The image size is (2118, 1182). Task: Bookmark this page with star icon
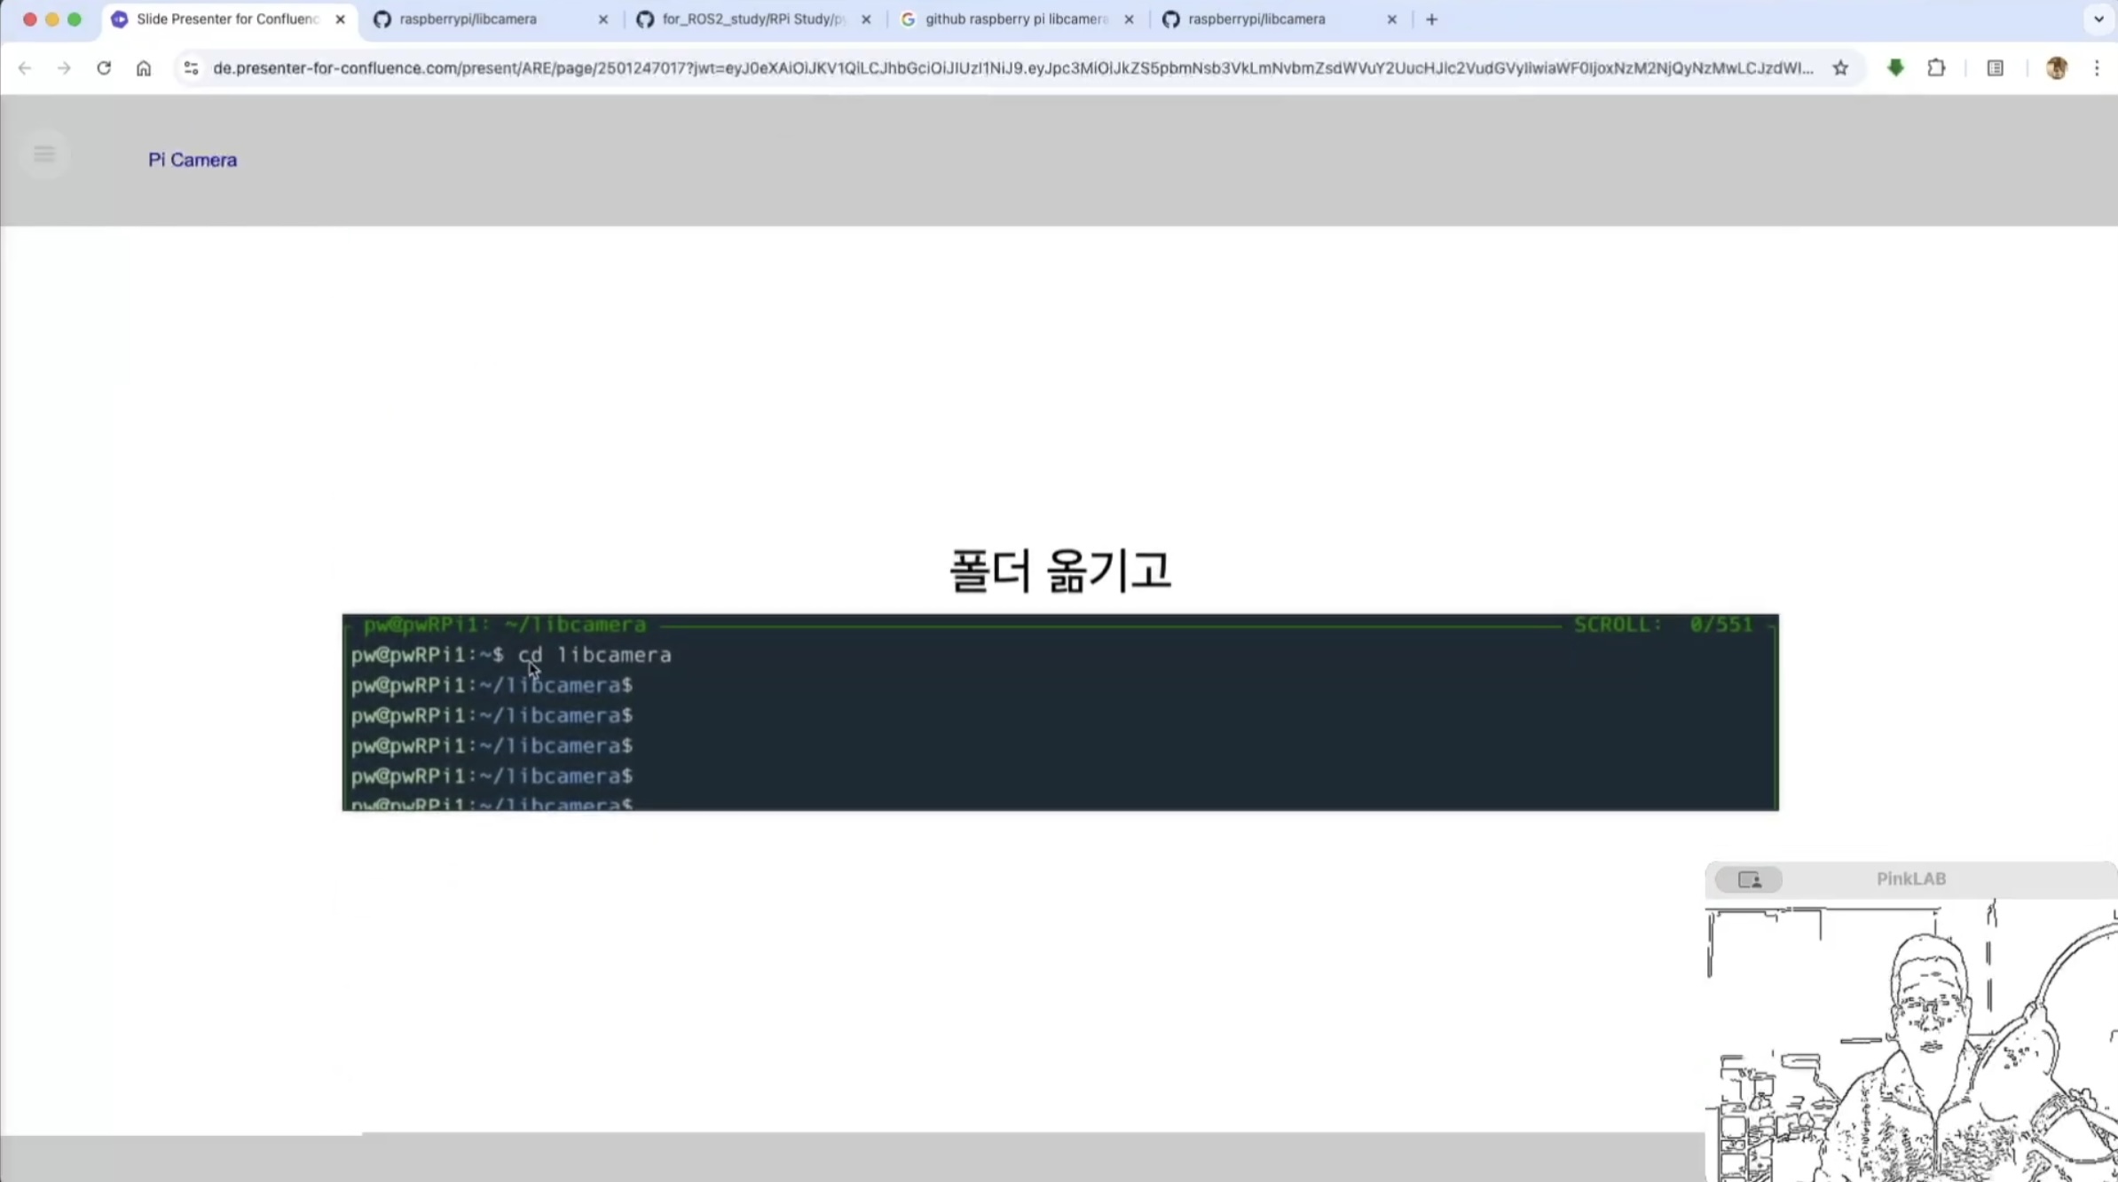point(1840,68)
